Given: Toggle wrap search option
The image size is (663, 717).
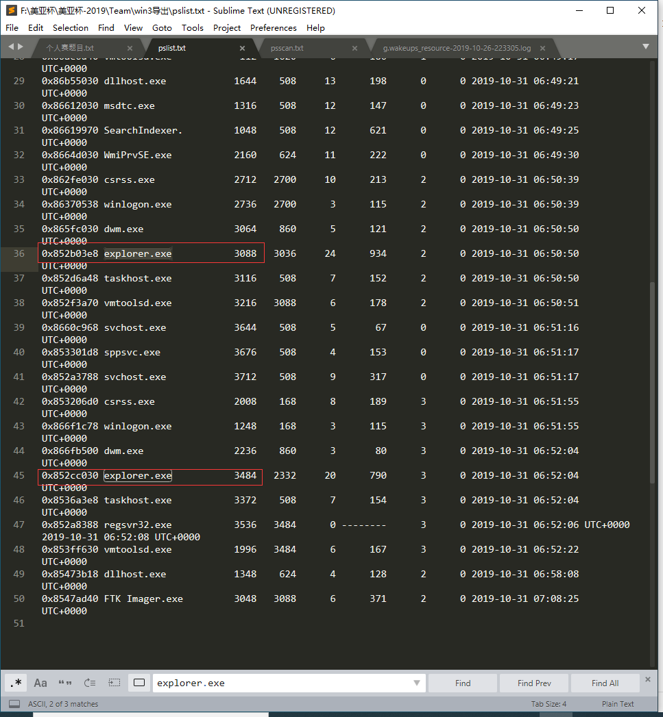Looking at the screenshot, I should pos(90,683).
